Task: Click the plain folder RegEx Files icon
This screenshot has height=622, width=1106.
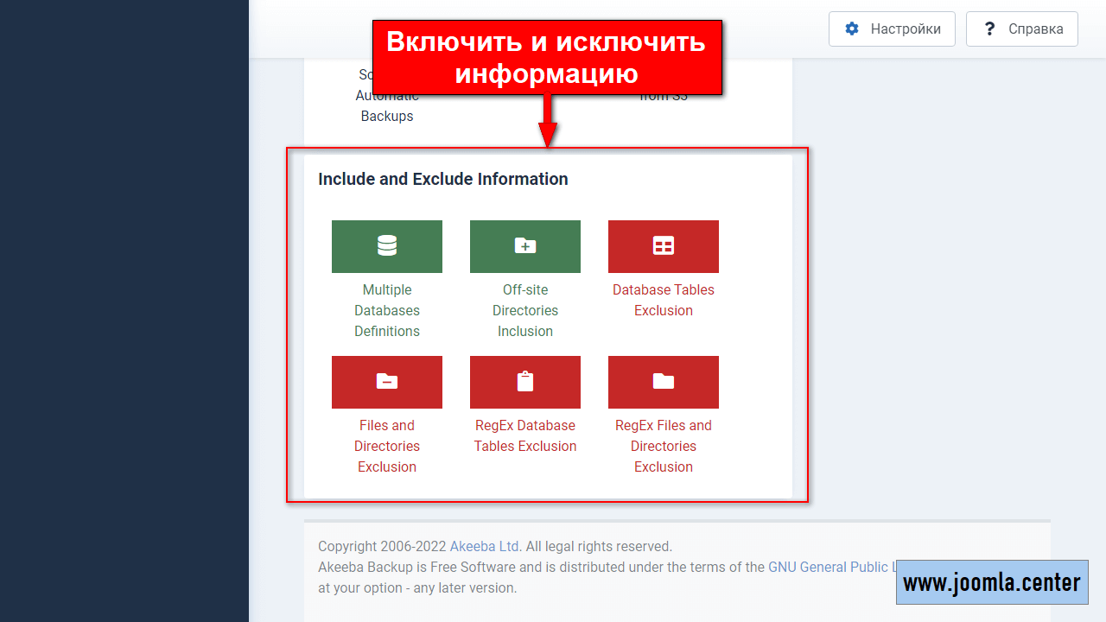Action: pos(664,382)
